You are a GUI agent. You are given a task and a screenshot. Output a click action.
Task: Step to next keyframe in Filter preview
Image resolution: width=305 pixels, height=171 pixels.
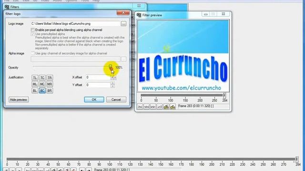tap(153, 106)
